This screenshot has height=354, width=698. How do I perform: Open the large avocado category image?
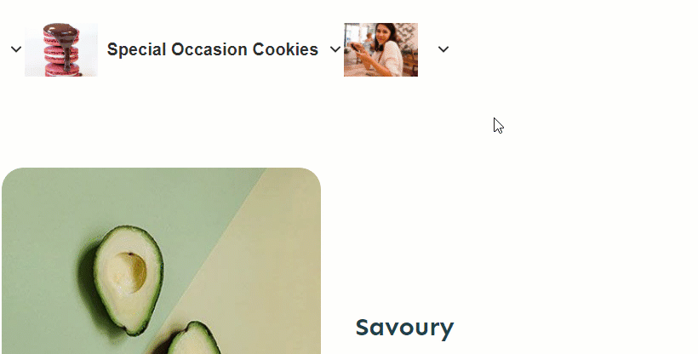pyautogui.click(x=161, y=261)
